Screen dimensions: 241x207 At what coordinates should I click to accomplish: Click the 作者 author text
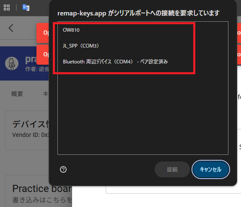point(37,69)
